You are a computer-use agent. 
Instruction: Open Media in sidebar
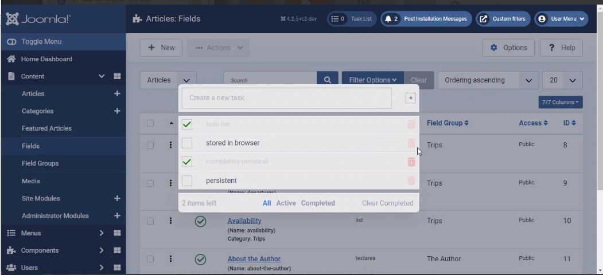31,181
